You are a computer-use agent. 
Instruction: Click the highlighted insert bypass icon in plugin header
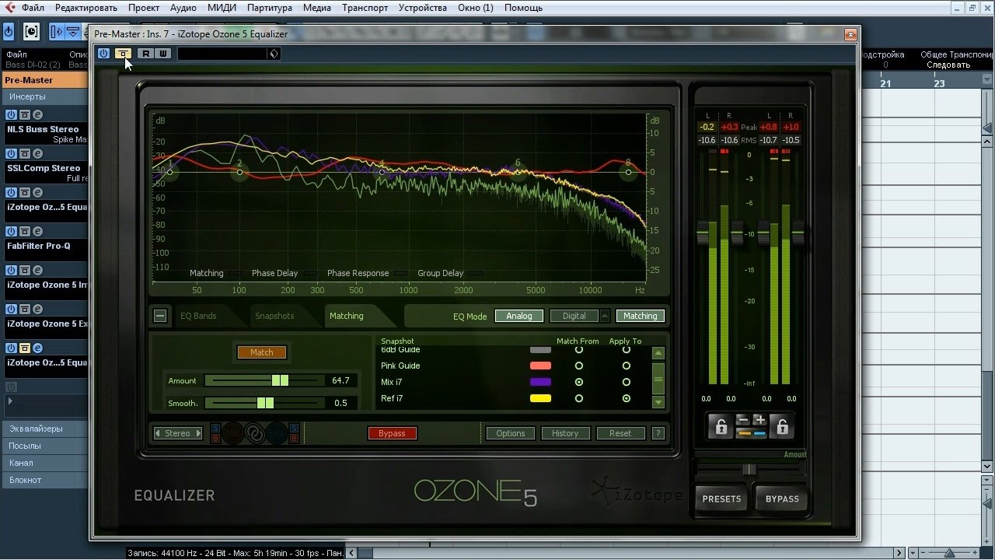click(123, 54)
